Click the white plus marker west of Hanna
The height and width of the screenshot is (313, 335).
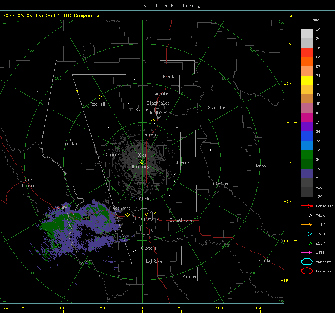[x=210, y=150]
